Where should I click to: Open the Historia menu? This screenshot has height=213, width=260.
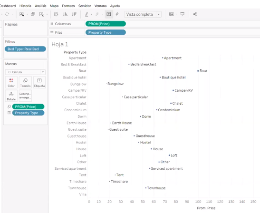pyautogui.click(x=25, y=6)
